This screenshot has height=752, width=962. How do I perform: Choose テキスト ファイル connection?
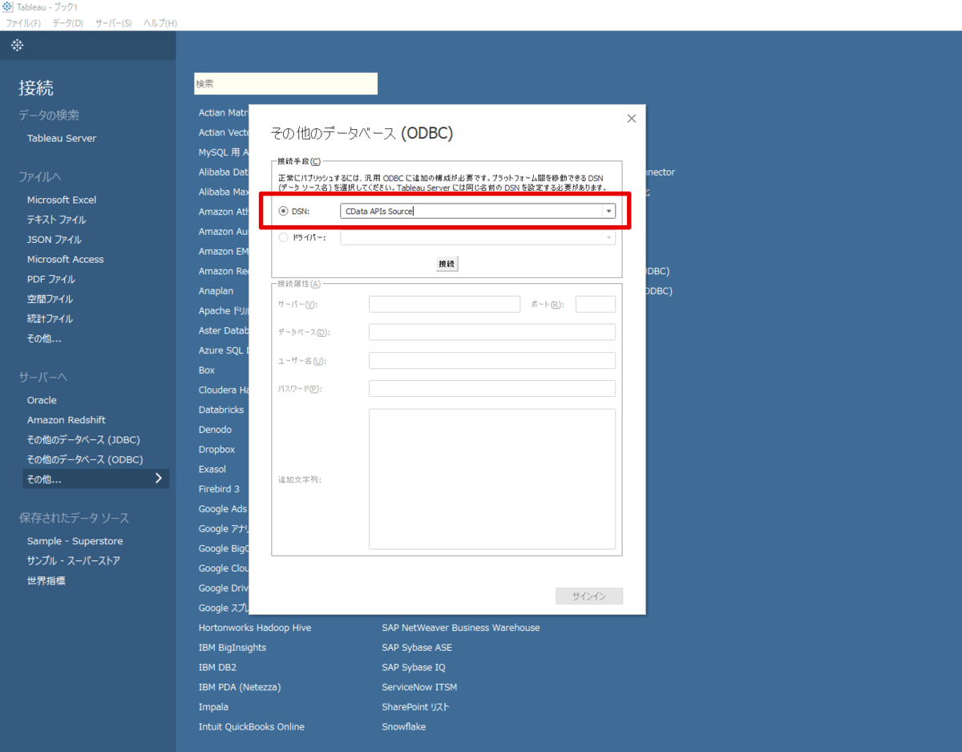[x=56, y=220]
